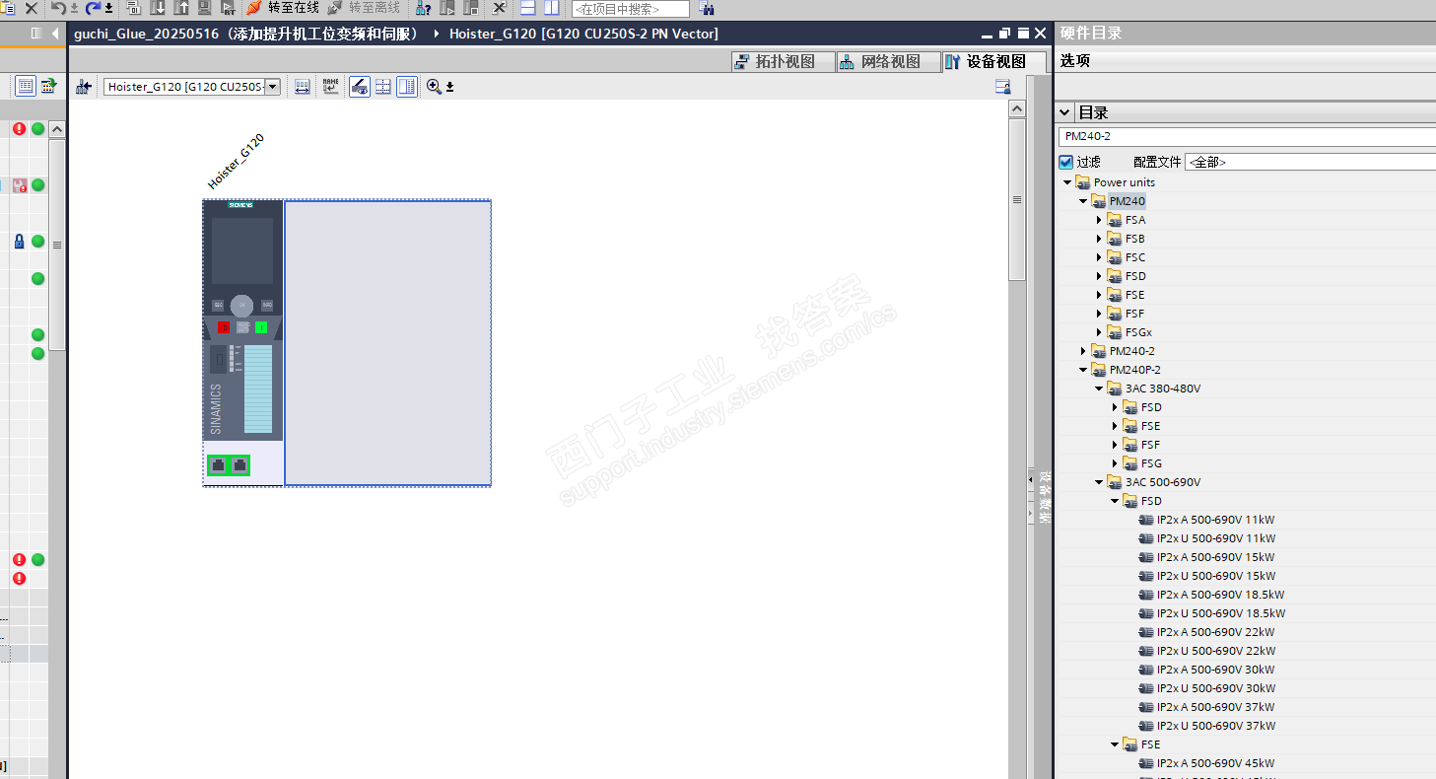Screen dimensions: 1436x779
Task: Select IP2x U 500-690V 37kW item
Action: [1215, 726]
